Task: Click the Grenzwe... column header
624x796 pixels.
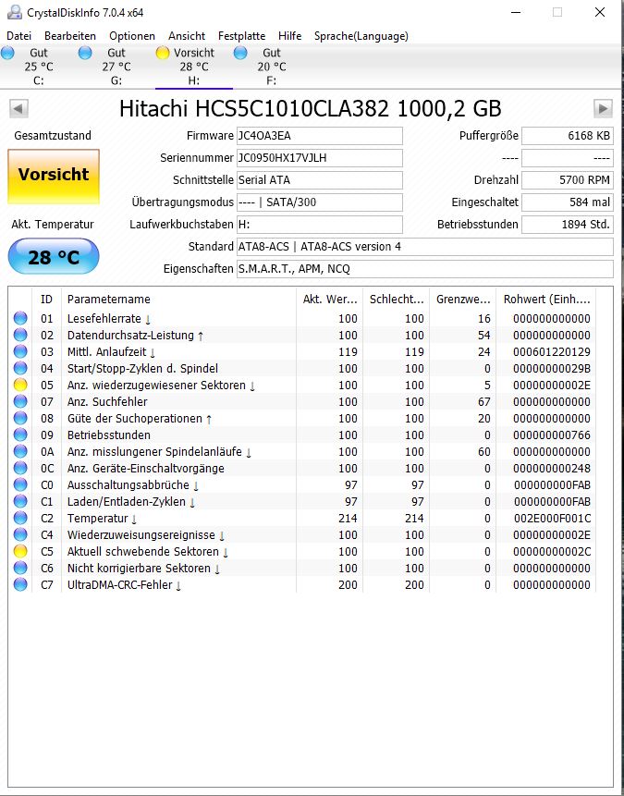Action: click(462, 299)
